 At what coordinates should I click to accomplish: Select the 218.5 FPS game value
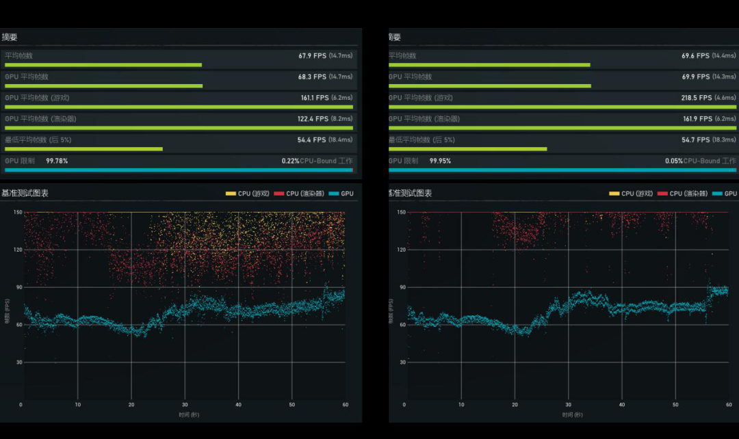pyautogui.click(x=697, y=98)
